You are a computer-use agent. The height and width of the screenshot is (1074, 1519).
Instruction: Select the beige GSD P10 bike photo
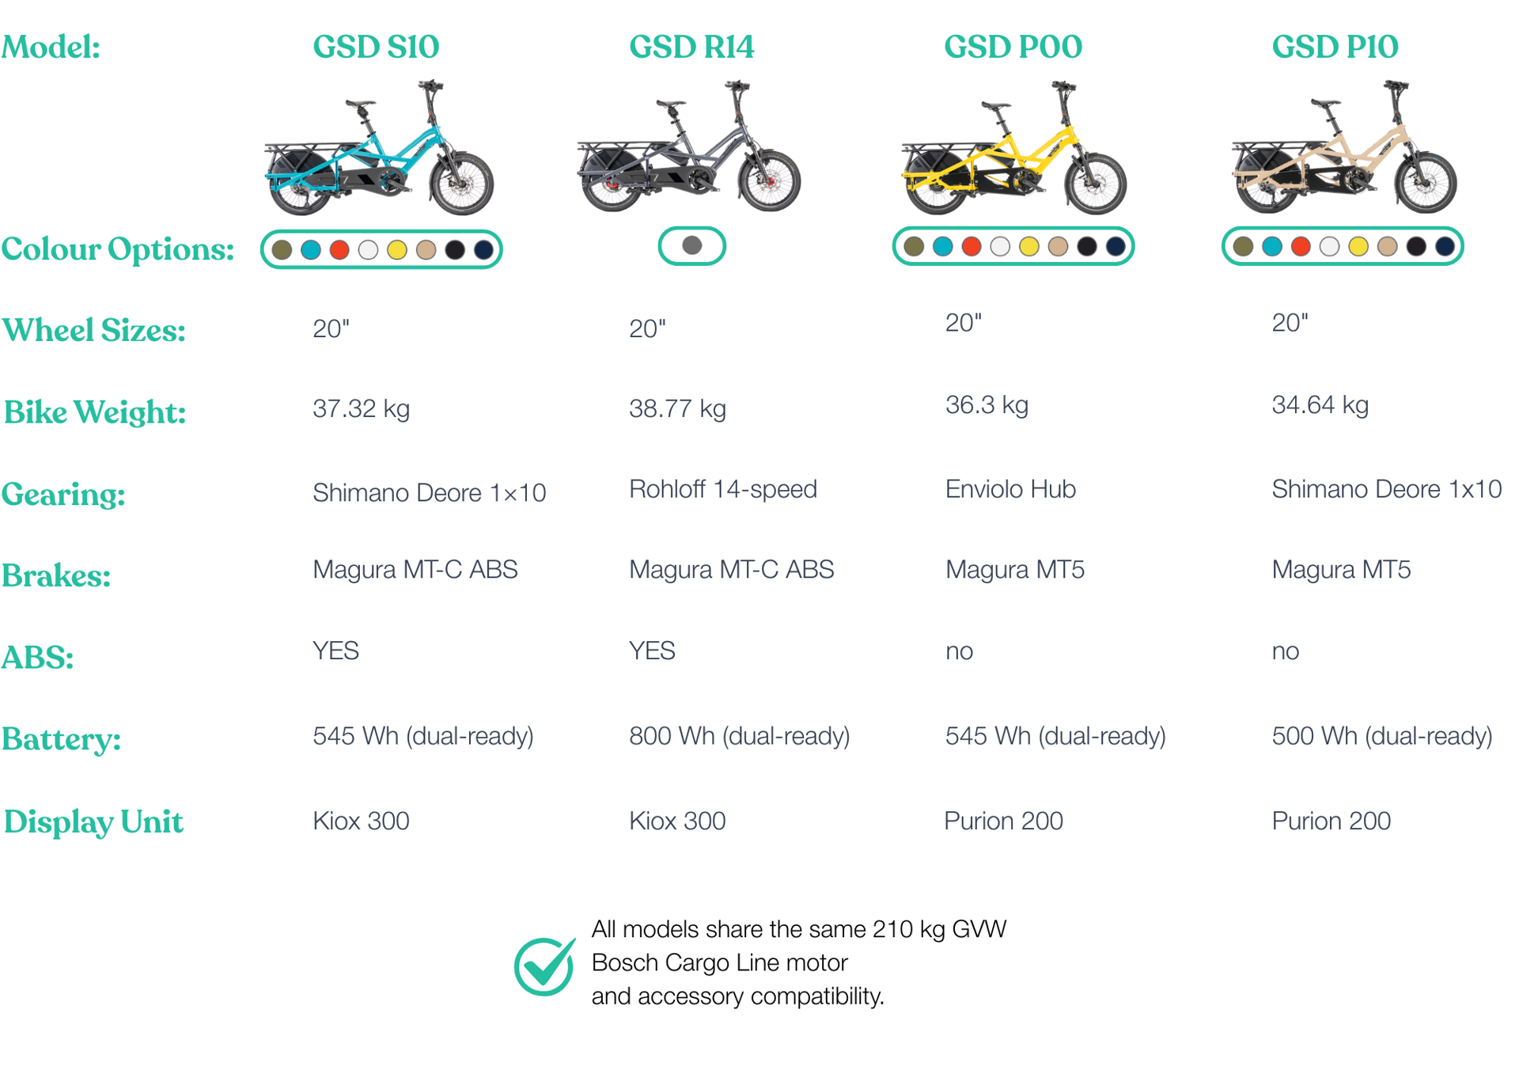click(x=1343, y=149)
